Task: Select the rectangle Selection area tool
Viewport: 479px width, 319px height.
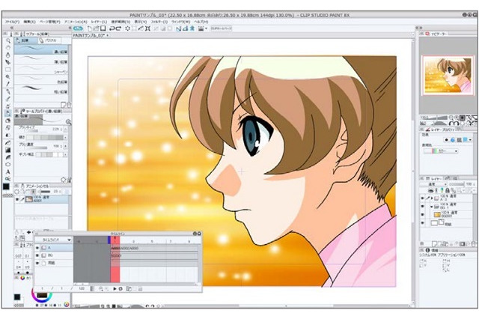Action: (8, 70)
